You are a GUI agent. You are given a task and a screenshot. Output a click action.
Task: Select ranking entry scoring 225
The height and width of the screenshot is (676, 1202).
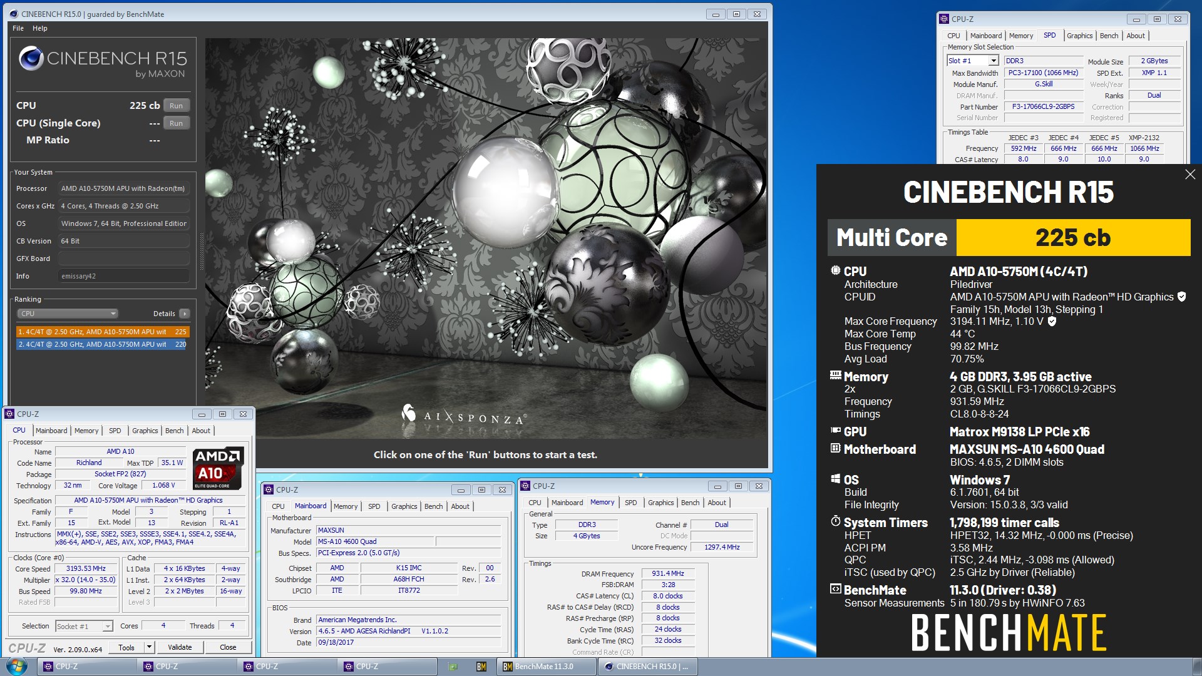pos(103,332)
